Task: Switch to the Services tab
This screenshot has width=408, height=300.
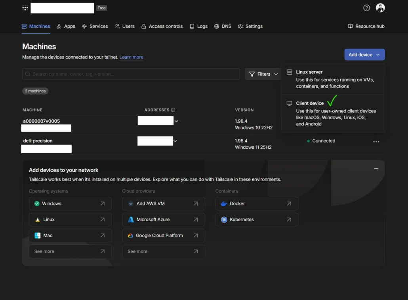Action: click(95, 26)
